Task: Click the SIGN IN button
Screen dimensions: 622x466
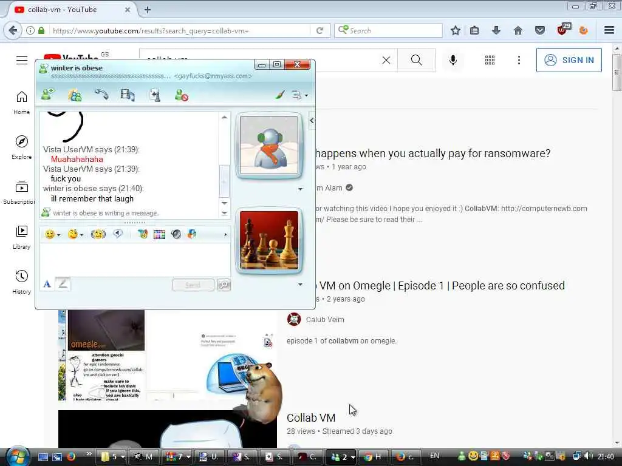Action: pyautogui.click(x=569, y=60)
